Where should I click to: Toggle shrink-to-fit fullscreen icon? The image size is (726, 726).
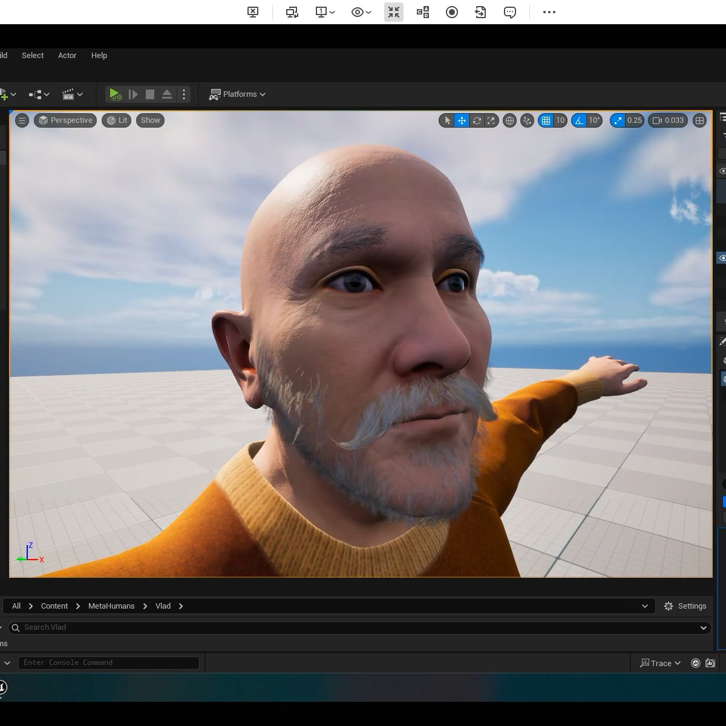(394, 12)
